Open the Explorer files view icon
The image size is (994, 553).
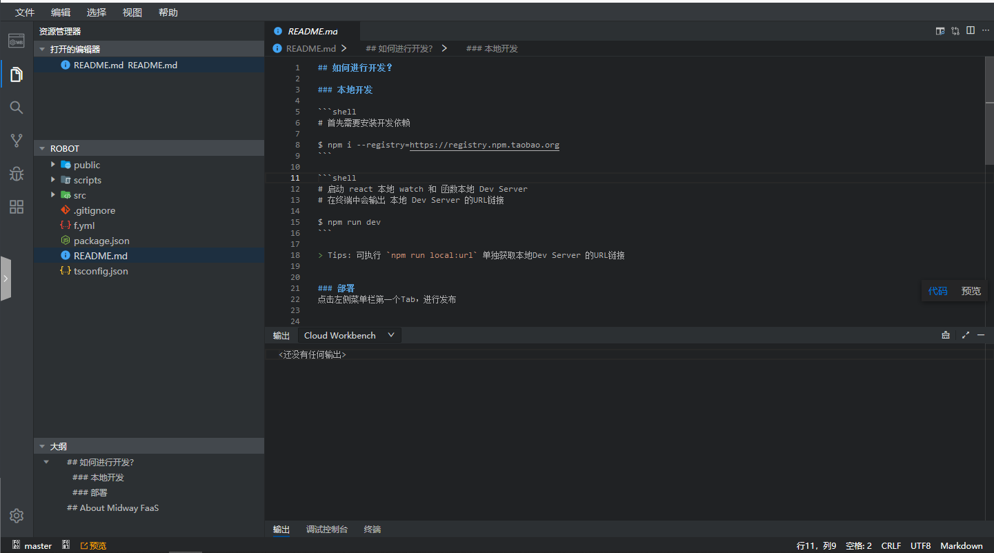tap(17, 74)
